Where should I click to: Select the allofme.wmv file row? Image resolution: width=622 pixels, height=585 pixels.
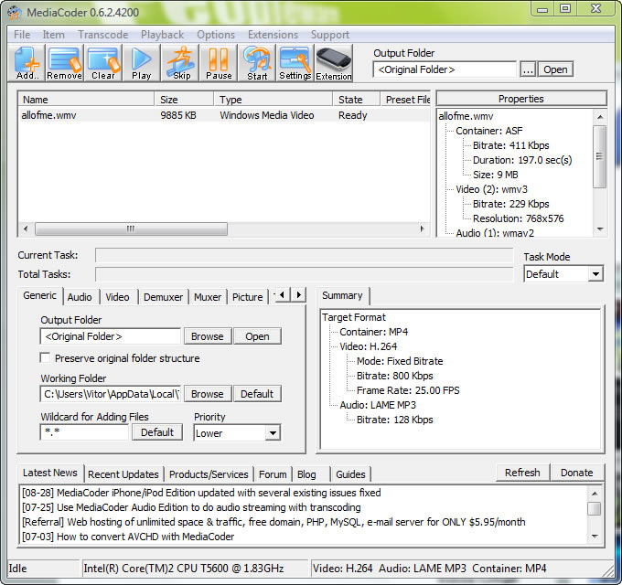(x=224, y=115)
